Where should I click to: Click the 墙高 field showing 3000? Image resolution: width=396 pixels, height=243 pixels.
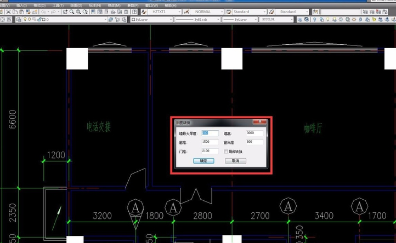[x=254, y=133]
